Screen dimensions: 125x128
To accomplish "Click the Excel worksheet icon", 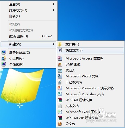I will tap(60, 112).
